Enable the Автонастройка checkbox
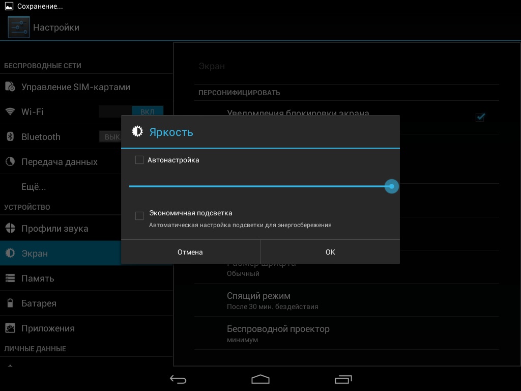This screenshot has height=391, width=521. [x=139, y=160]
